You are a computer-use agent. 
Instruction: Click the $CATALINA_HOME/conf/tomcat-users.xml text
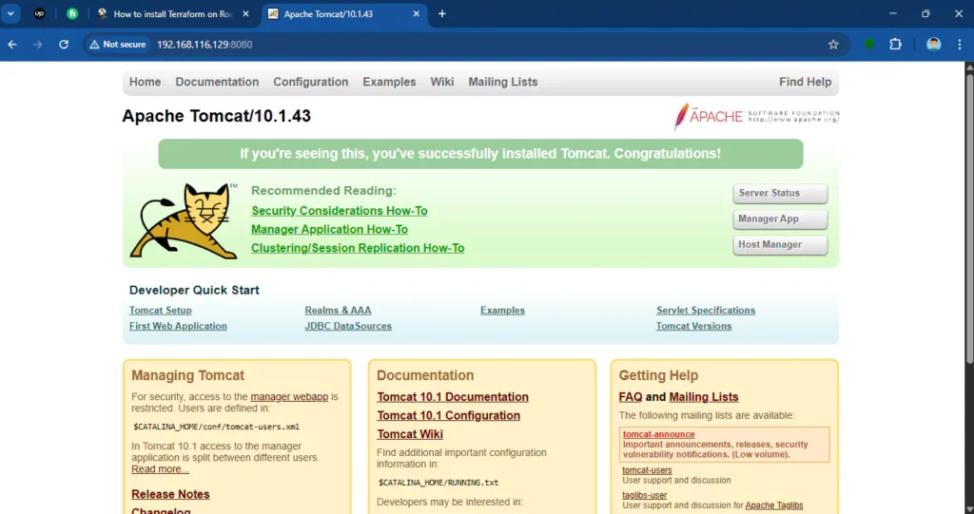[216, 428]
